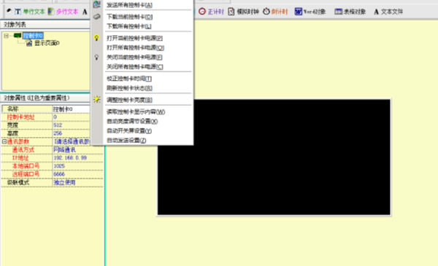The width and height of the screenshot is (438, 266).
Task: Click the 宽度 value 512
Action: (x=71, y=125)
